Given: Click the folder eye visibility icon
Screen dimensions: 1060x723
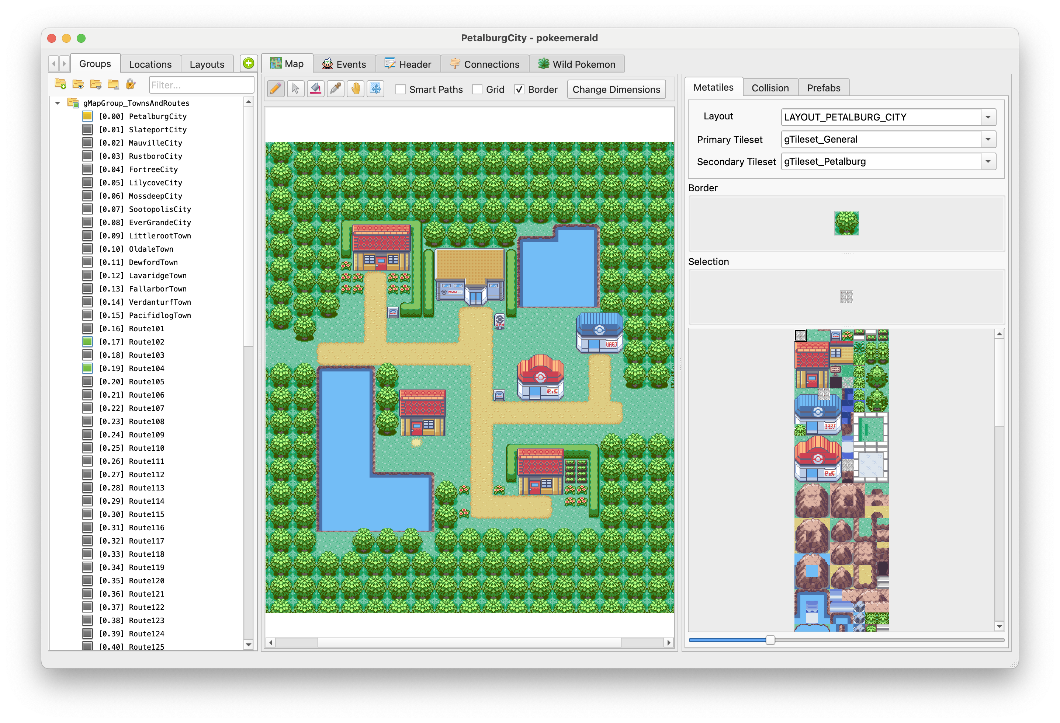Looking at the screenshot, I should (x=77, y=84).
